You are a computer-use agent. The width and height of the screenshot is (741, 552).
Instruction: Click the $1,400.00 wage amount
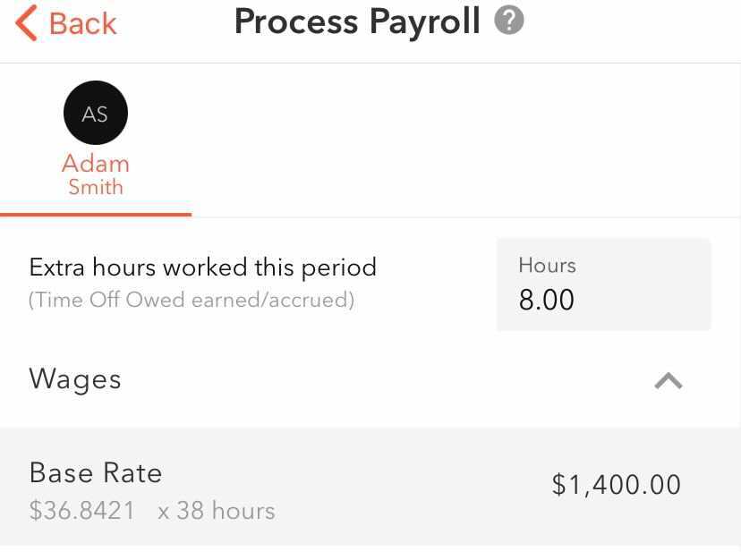pyautogui.click(x=617, y=485)
